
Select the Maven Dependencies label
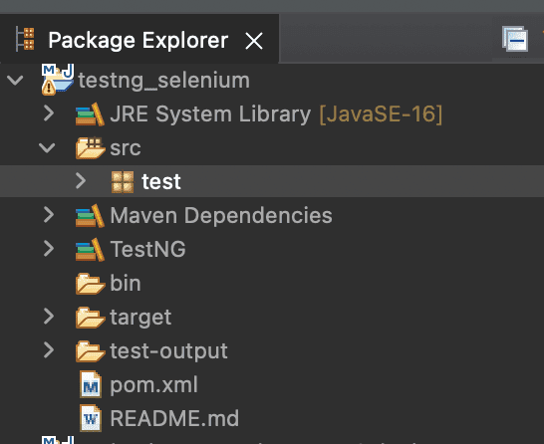[221, 215]
